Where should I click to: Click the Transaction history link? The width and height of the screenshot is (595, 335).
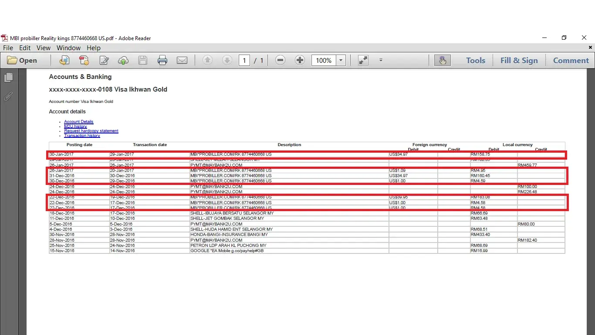click(82, 136)
